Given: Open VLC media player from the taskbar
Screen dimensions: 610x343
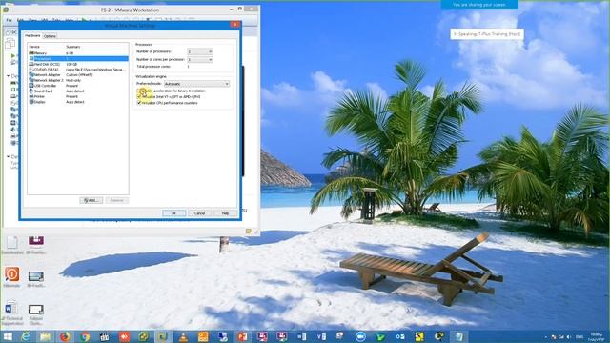Looking at the screenshot, I should tap(183, 336).
